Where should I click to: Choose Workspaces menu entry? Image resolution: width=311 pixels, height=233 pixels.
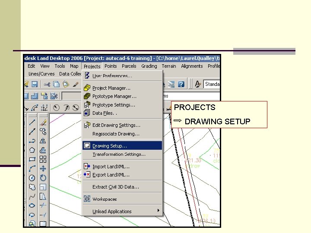point(122,199)
